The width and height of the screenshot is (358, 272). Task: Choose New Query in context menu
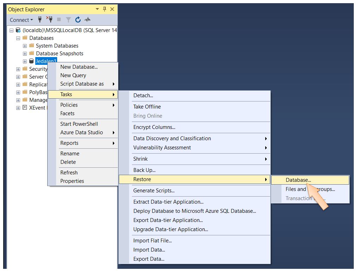click(73, 75)
